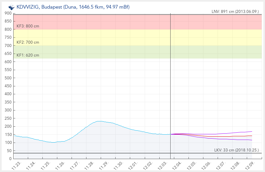
Task: Select the KF3: 800 cm threshold label
Action: (28, 26)
